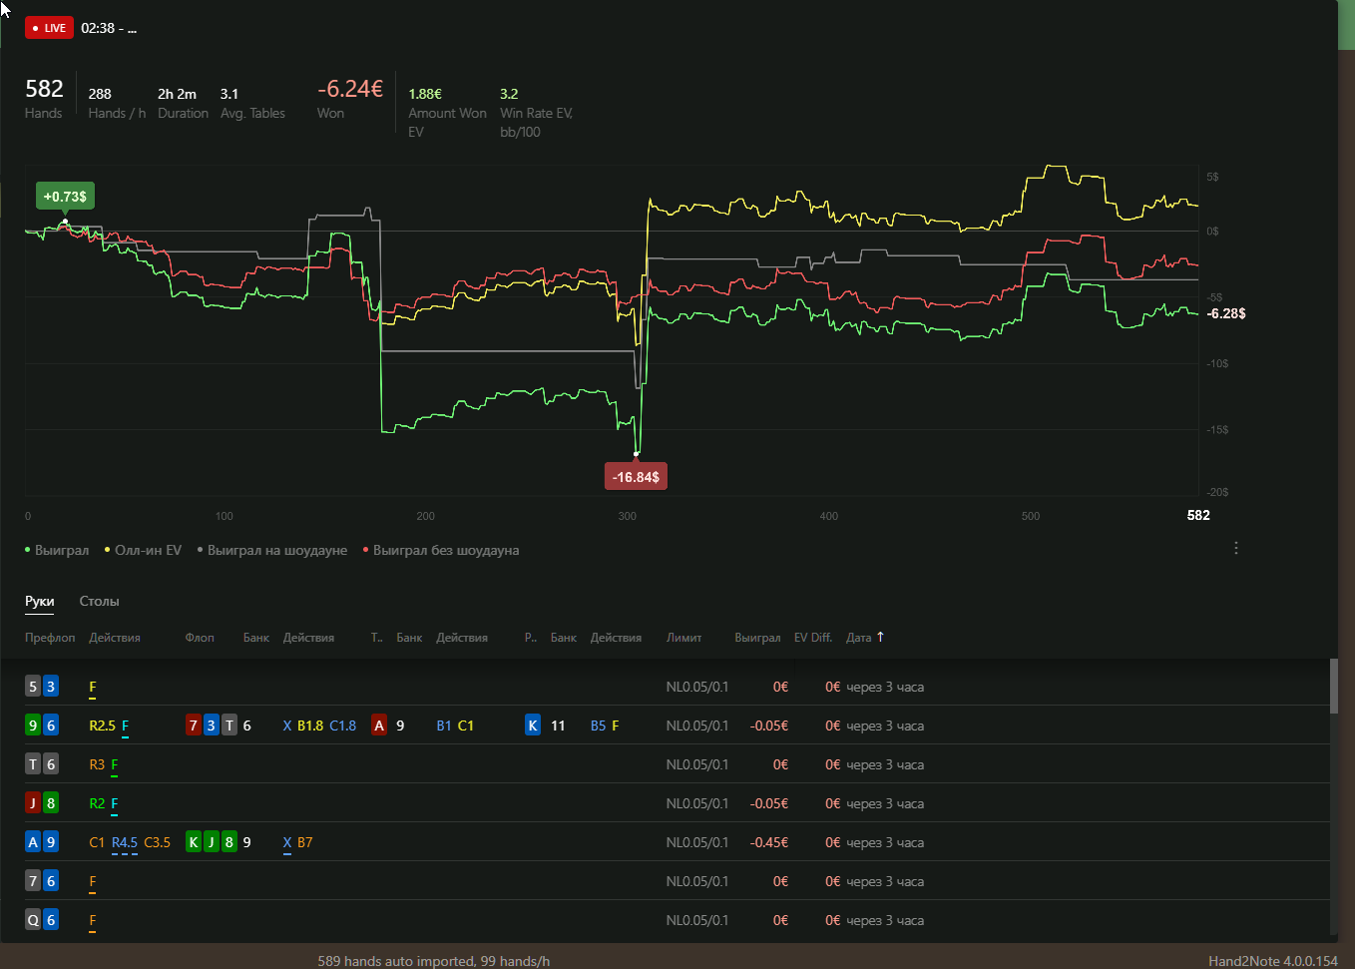Click the 'C1 R4.5 C3.5' preflop actions
This screenshot has width=1355, height=969.
coord(130,842)
